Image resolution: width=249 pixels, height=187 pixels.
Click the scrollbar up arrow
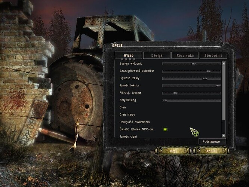click(x=224, y=63)
